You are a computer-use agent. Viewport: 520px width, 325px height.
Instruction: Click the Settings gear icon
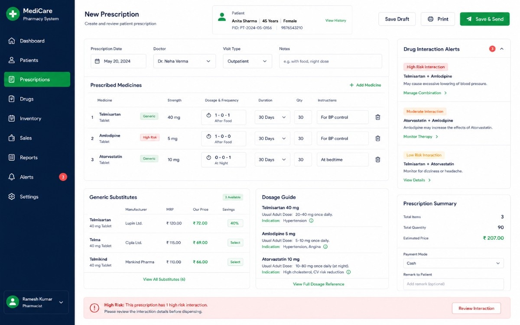coord(12,196)
